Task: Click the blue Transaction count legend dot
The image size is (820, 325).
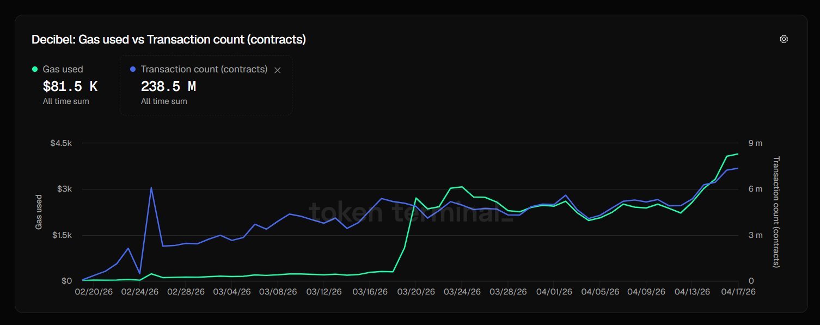Action: (133, 69)
